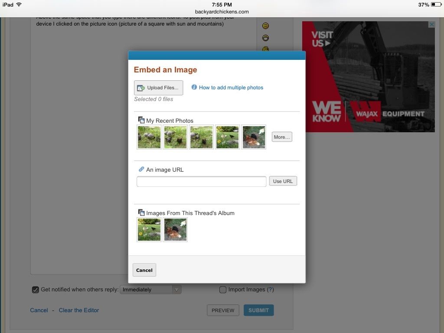Click the Use URL button
444x333 pixels.
(283, 181)
